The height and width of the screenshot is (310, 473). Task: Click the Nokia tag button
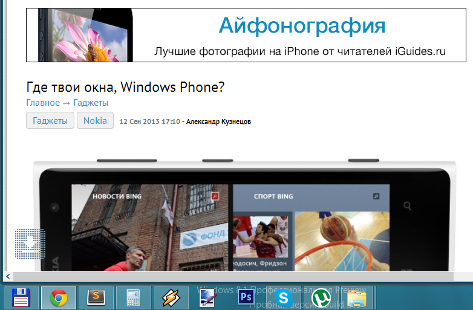coord(95,120)
